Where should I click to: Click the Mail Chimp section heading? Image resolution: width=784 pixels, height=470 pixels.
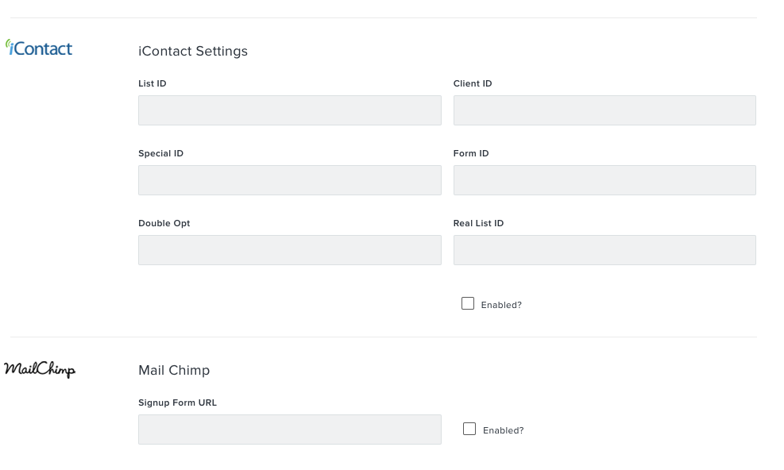pyautogui.click(x=174, y=370)
